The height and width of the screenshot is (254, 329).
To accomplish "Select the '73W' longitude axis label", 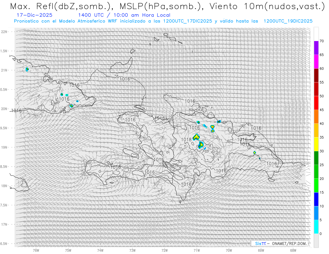I will tap(132, 250).
